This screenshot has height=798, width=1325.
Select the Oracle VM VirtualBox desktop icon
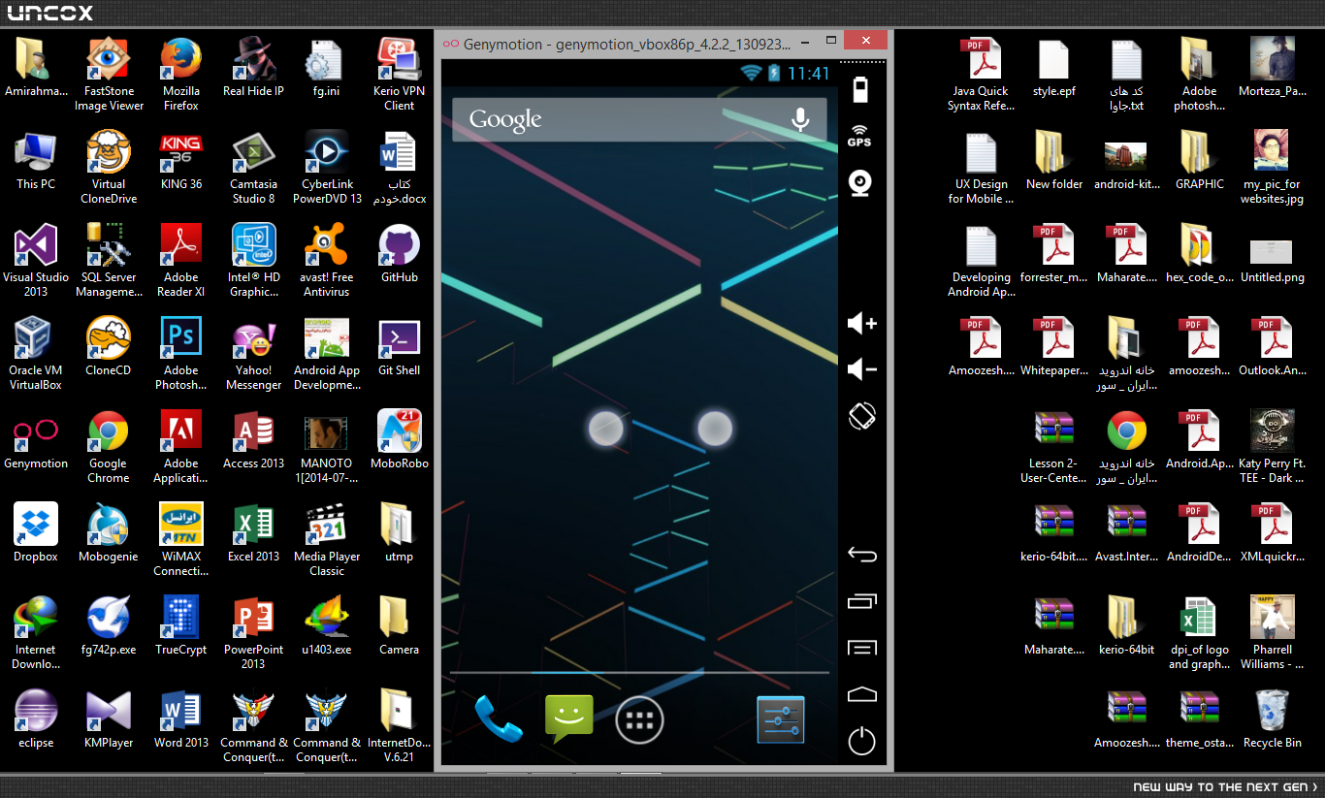pyautogui.click(x=36, y=355)
